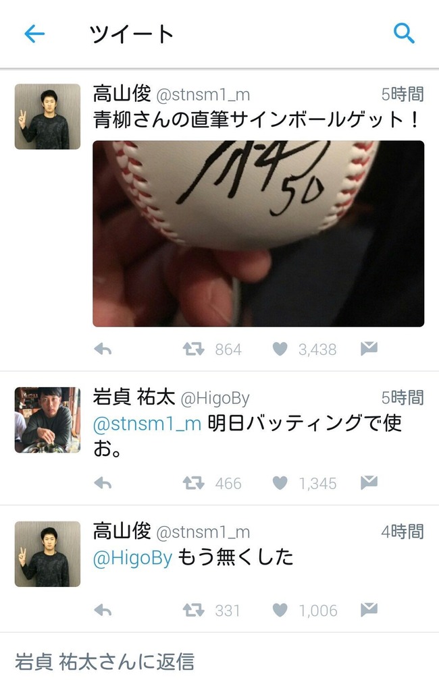Retweet the tweet with 466 retweets
439x682 pixels.
[193, 483]
